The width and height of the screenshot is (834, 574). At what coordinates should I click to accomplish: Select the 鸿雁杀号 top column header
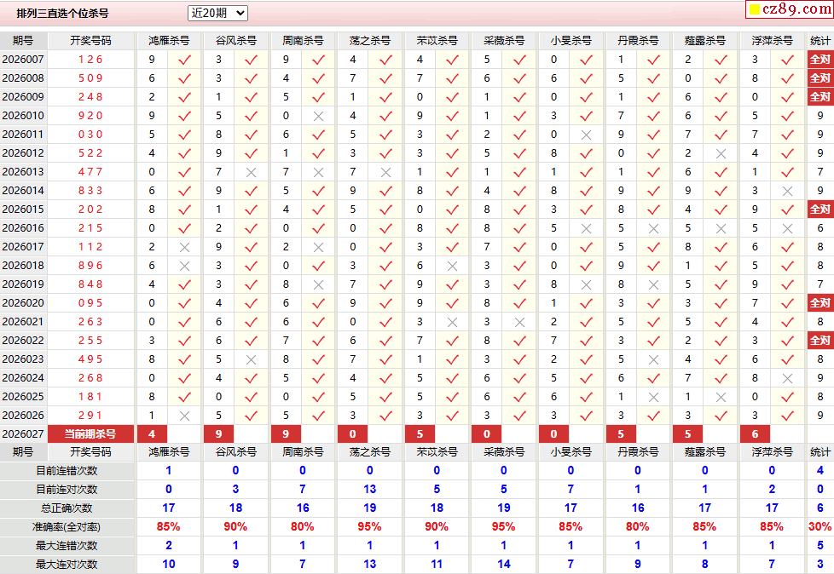click(x=169, y=41)
